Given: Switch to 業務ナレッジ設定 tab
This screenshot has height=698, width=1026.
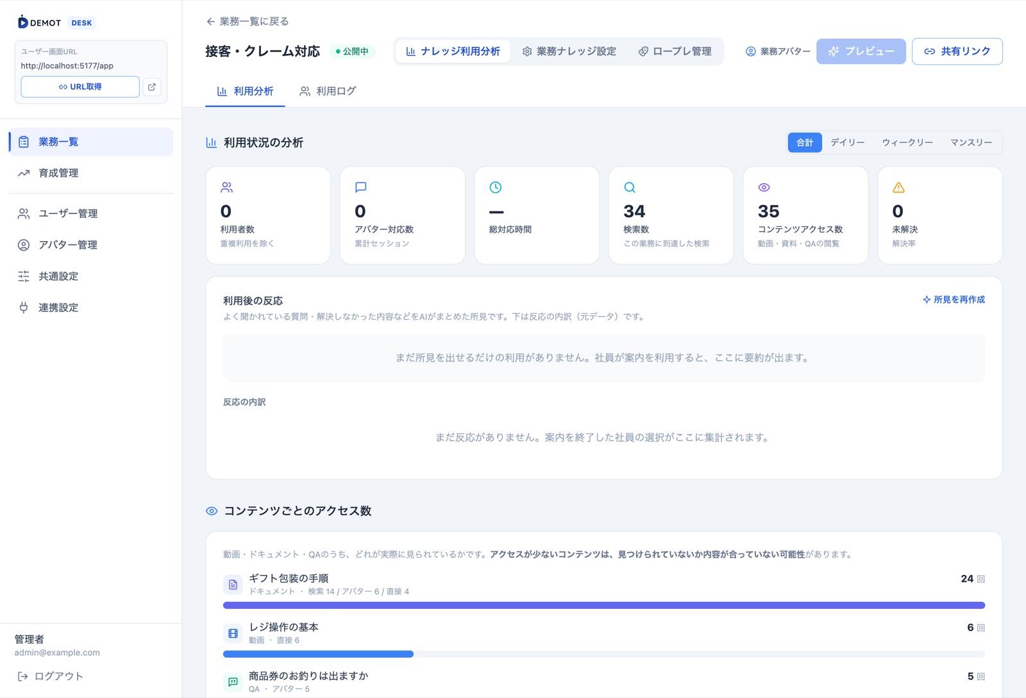Looking at the screenshot, I should tap(569, 51).
